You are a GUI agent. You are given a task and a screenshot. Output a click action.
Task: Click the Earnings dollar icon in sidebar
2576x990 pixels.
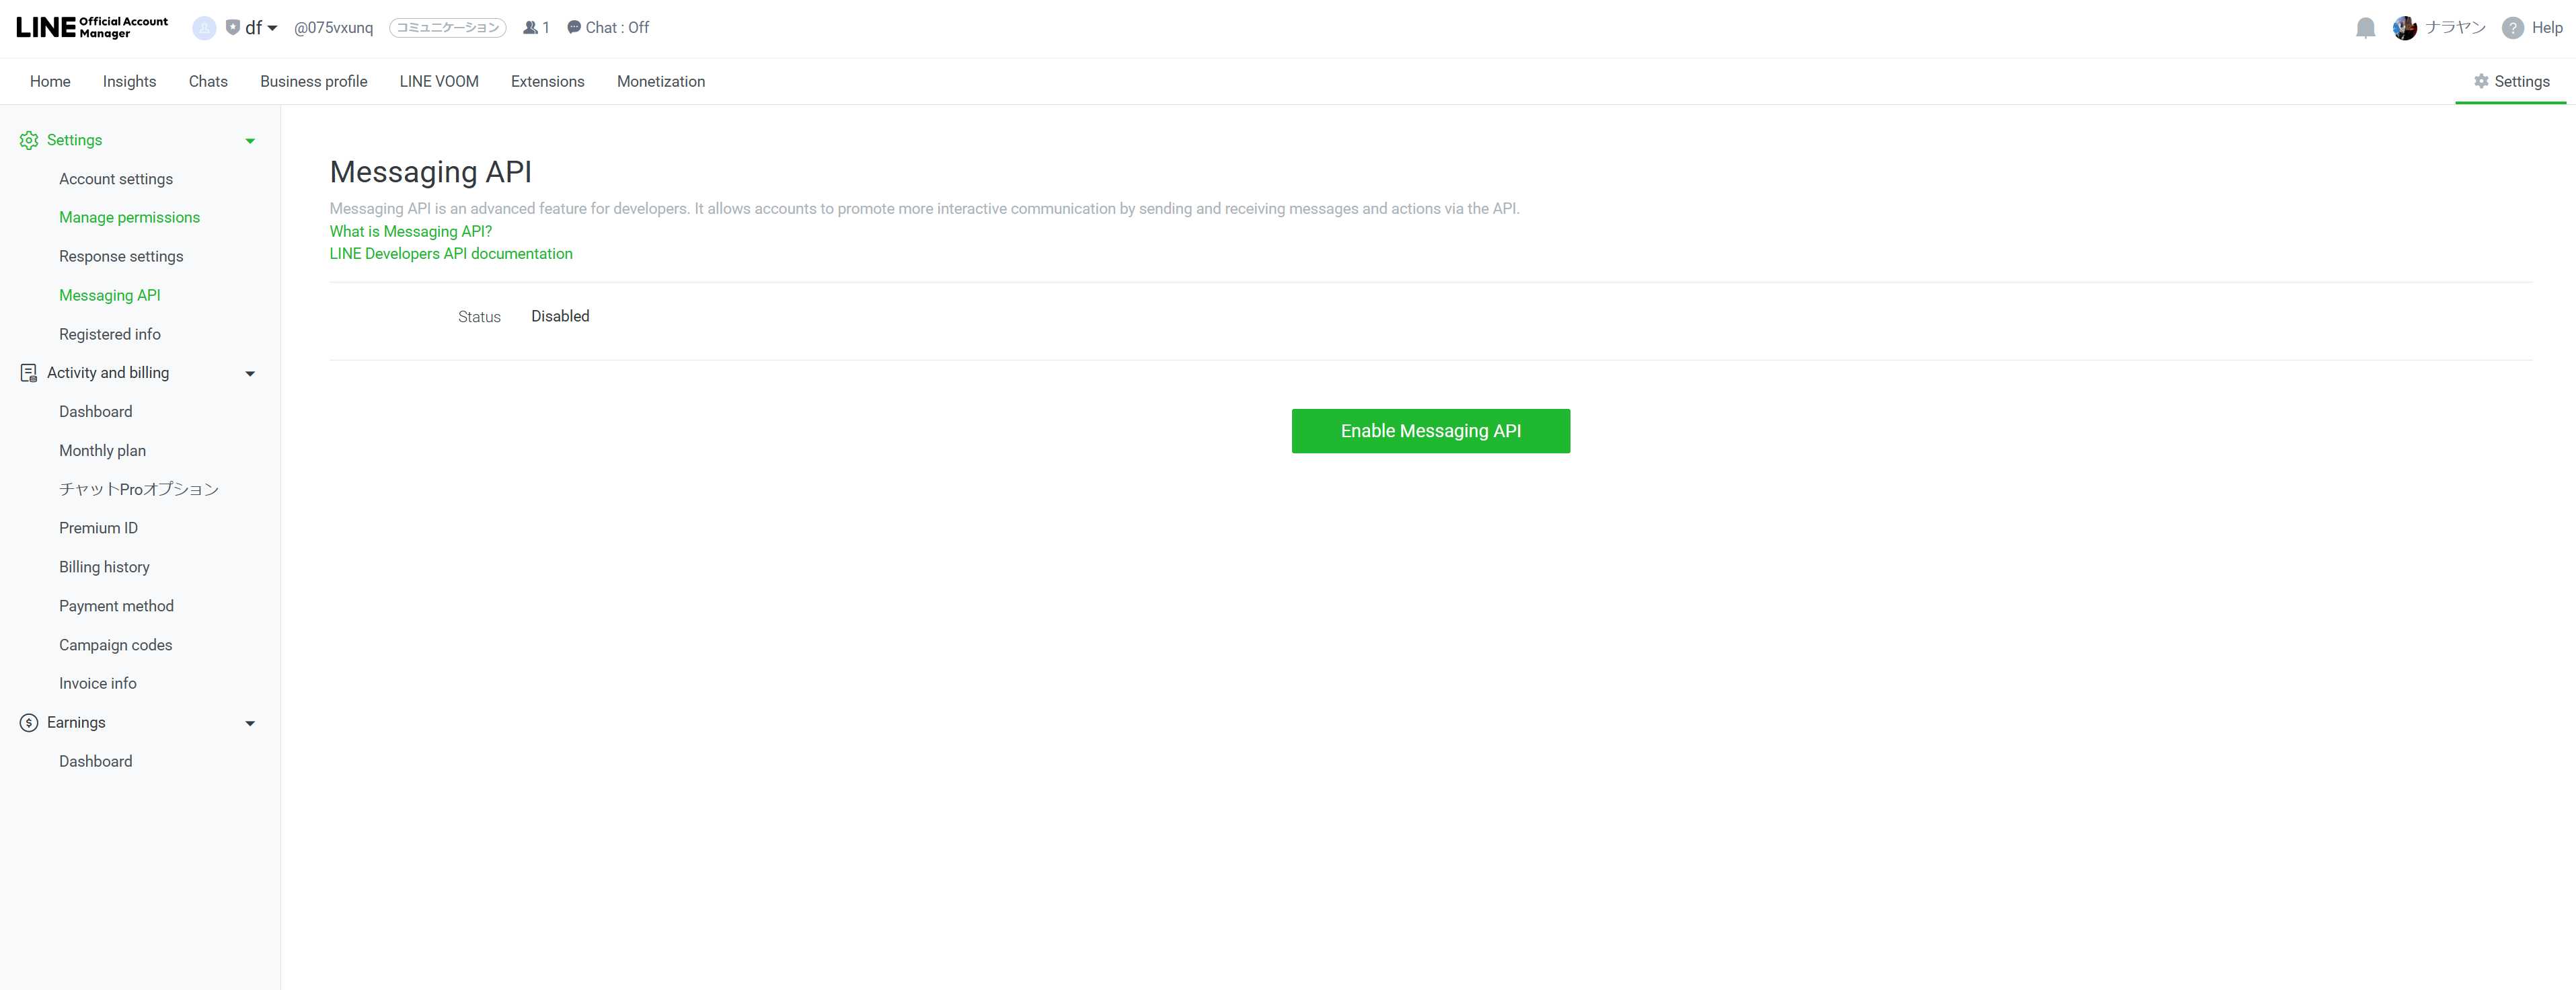tap(29, 722)
